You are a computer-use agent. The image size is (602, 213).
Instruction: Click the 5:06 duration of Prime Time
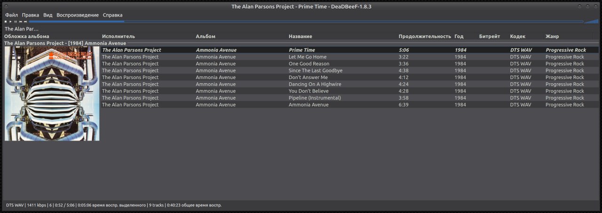(404, 50)
